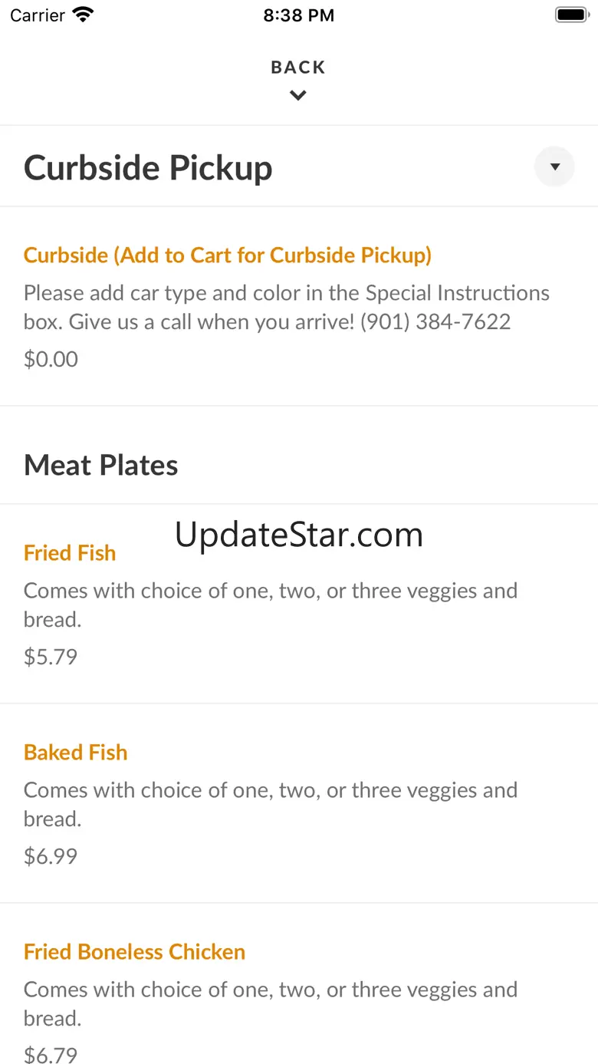Viewport: 598px width, 1064px height.
Task: Tap the Wi-Fi icon in status bar
Action: click(82, 15)
